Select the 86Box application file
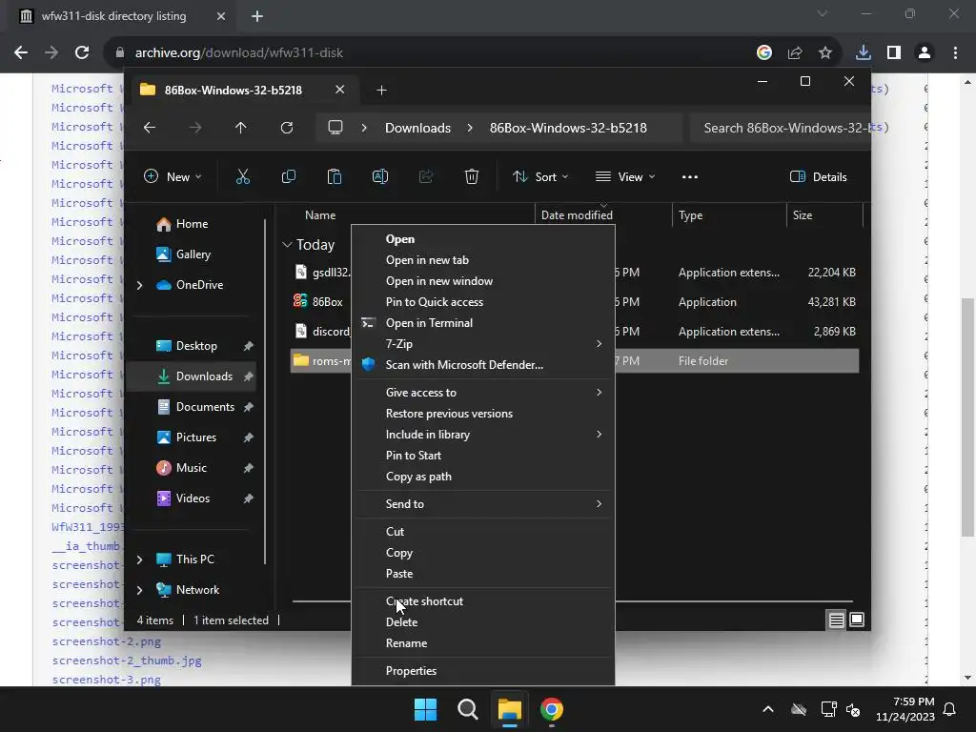The height and width of the screenshot is (732, 976). click(327, 302)
